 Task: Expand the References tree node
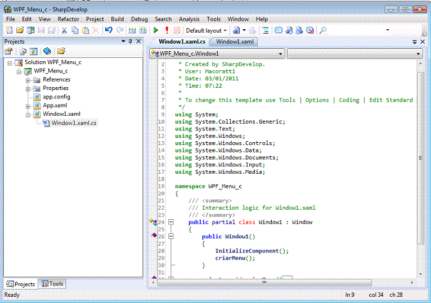pos(28,80)
